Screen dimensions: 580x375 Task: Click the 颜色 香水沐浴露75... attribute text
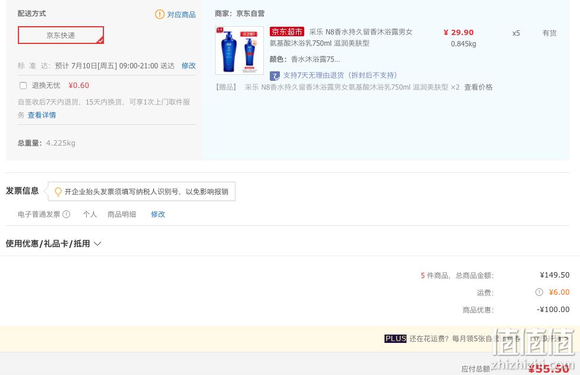305,59
